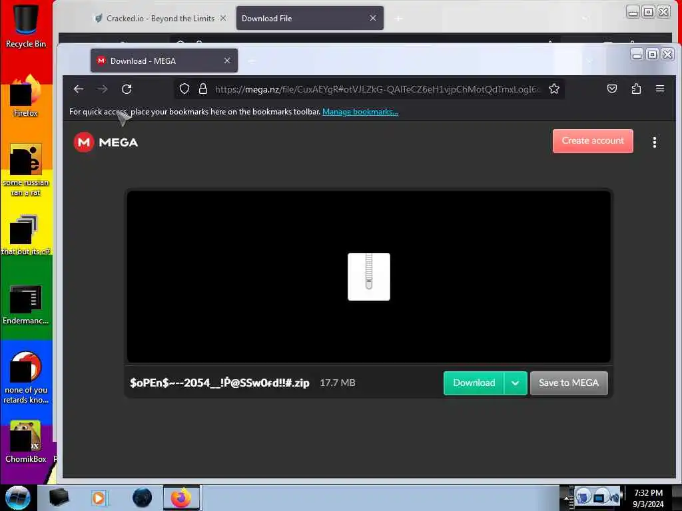Click the Save to MEGA button
The width and height of the screenshot is (682, 511).
[x=569, y=383]
